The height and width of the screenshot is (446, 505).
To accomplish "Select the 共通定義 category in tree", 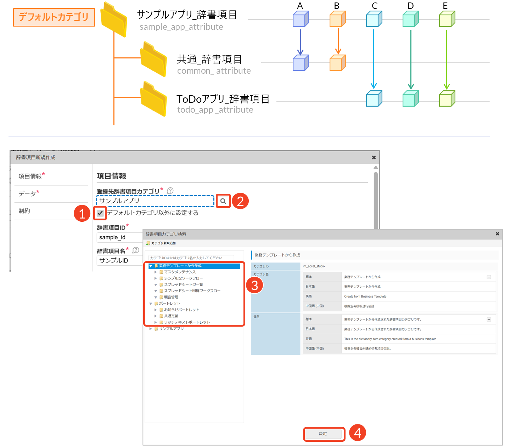I will tap(171, 316).
